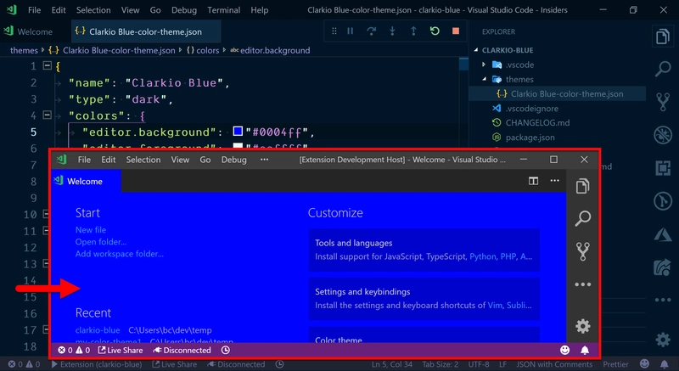Screen dimensions: 679x371
Task: Pause debugging in the debug toolbar
Action: point(351,31)
